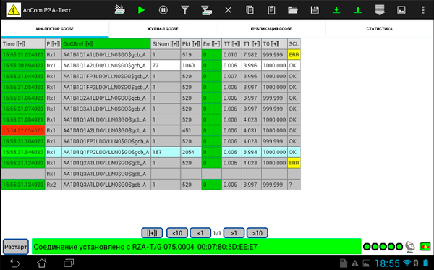The width and height of the screenshot is (434, 270).
Task: Save data with the floppy disk icon
Action: 315,10
